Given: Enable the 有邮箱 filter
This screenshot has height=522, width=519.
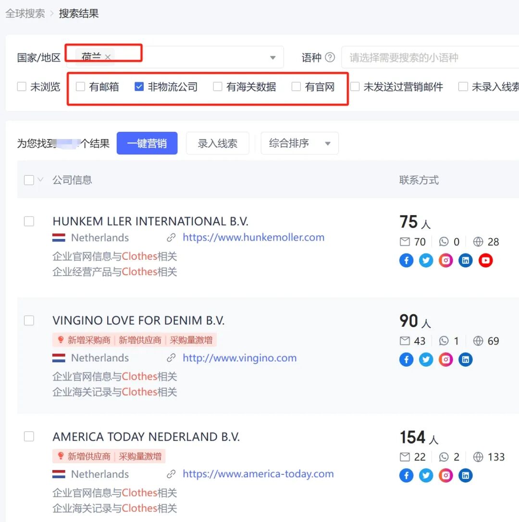Looking at the screenshot, I should (80, 88).
